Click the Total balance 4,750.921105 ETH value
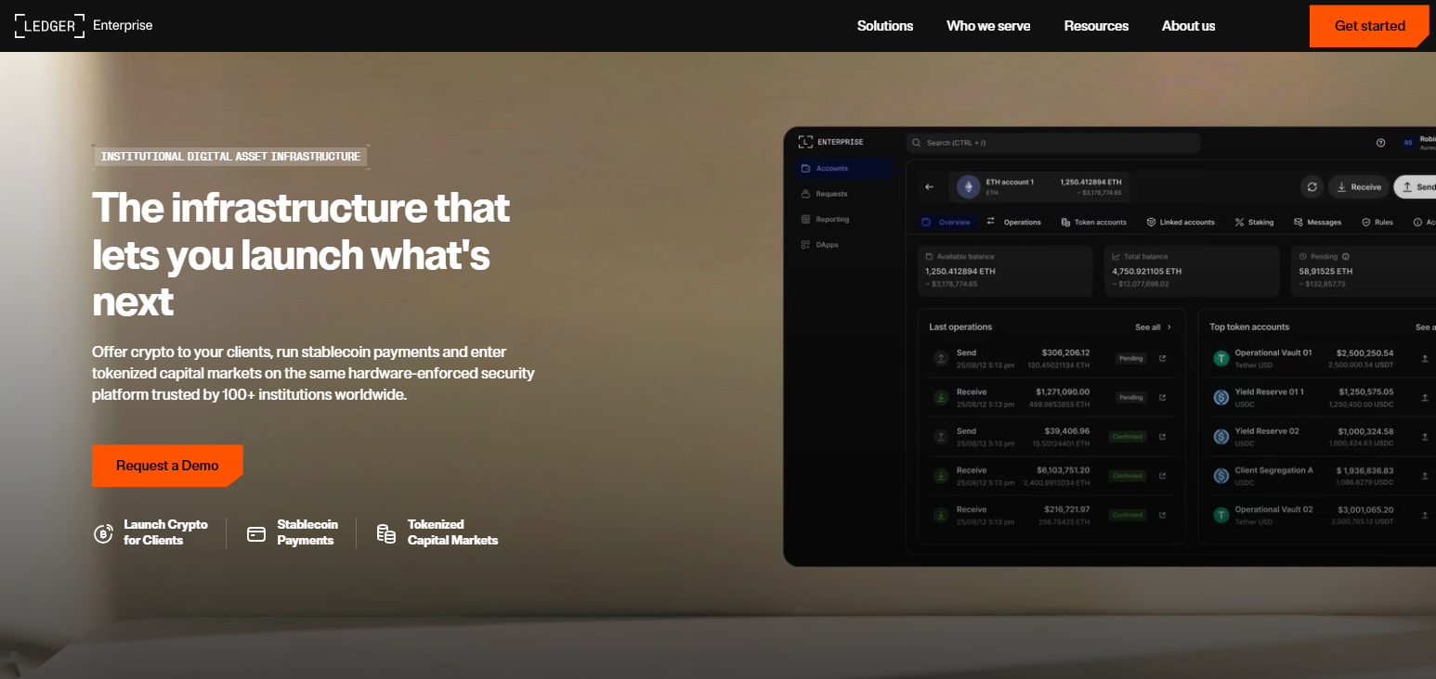Image resolution: width=1436 pixels, height=679 pixels. 1147,271
